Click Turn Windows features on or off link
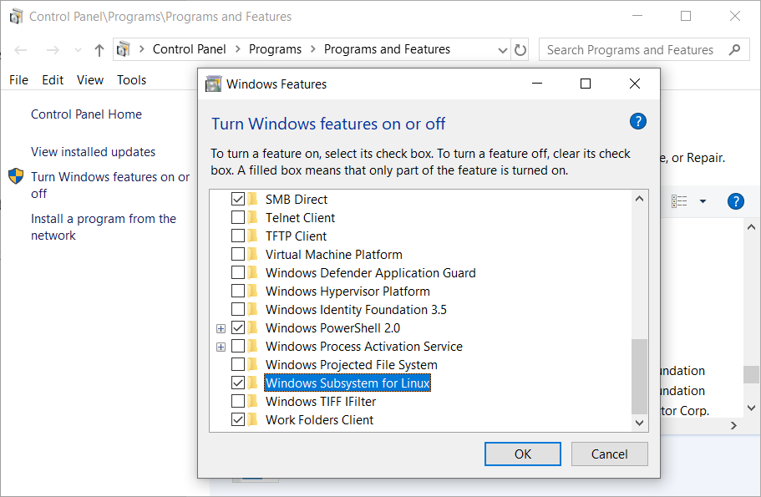 110,185
